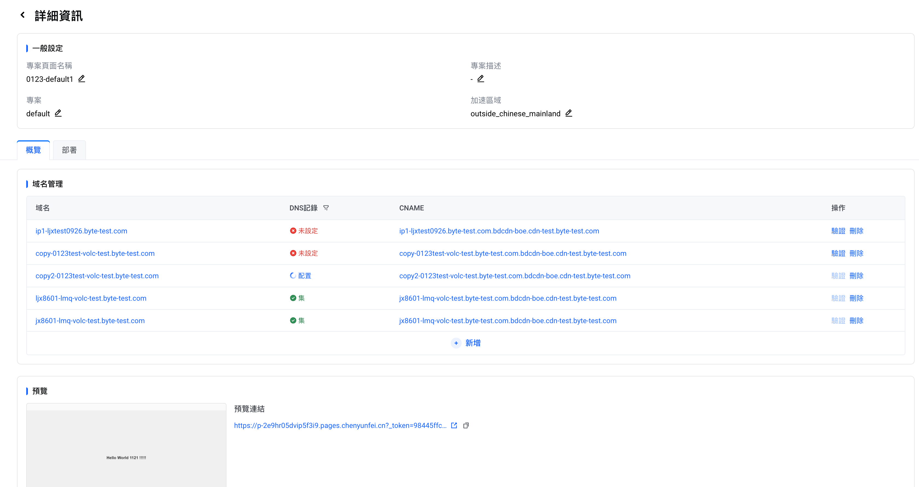
Task: Delete the copy-0123test-volc-test domain
Action: coord(856,253)
